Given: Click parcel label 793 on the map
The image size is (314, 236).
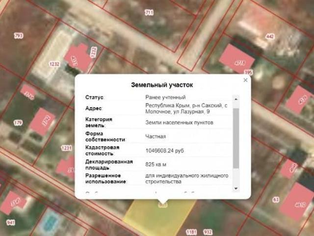Looking at the screenshot, I should coord(19,36).
